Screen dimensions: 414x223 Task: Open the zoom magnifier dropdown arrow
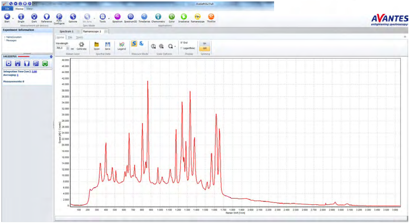[x=175, y=47]
